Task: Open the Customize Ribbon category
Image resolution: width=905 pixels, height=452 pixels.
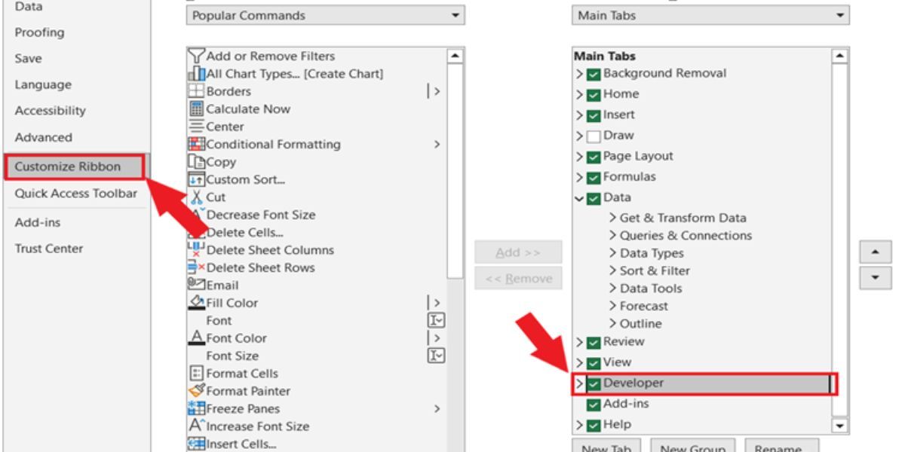Action: click(x=73, y=166)
